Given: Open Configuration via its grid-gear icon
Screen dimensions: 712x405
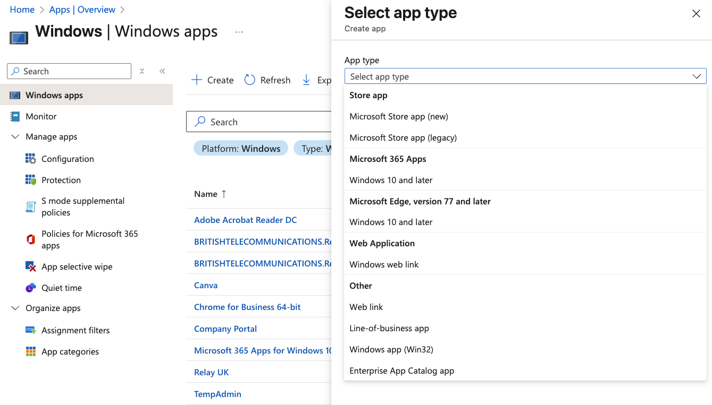Looking at the screenshot, I should click(30, 159).
